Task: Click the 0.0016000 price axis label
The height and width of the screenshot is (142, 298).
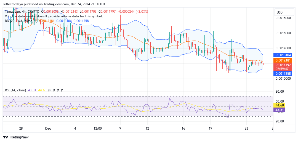Action: [x=283, y=33]
